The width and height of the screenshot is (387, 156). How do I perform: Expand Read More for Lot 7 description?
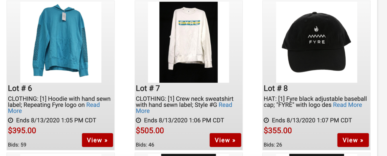point(225,105)
